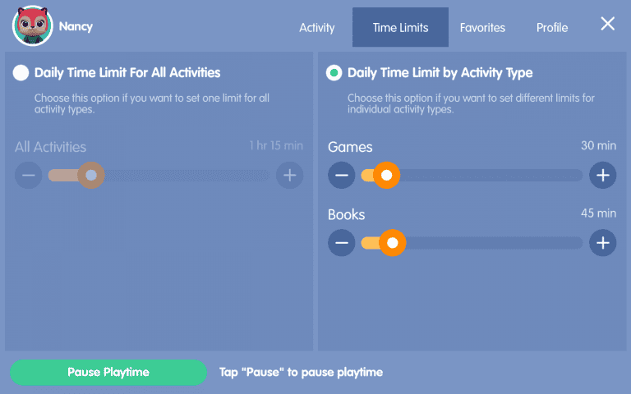The image size is (631, 394).
Task: Open the Profile tab
Action: (x=552, y=28)
